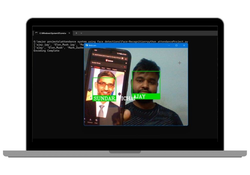Click the "Encoding Complete" terminal line
The width and height of the screenshot is (250, 175).
click(46, 51)
